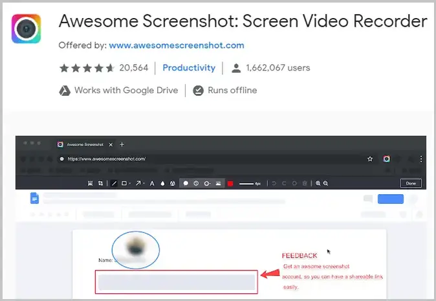This screenshot has width=436, height=301.
Task: Open a new browser tab
Action: tap(122, 144)
